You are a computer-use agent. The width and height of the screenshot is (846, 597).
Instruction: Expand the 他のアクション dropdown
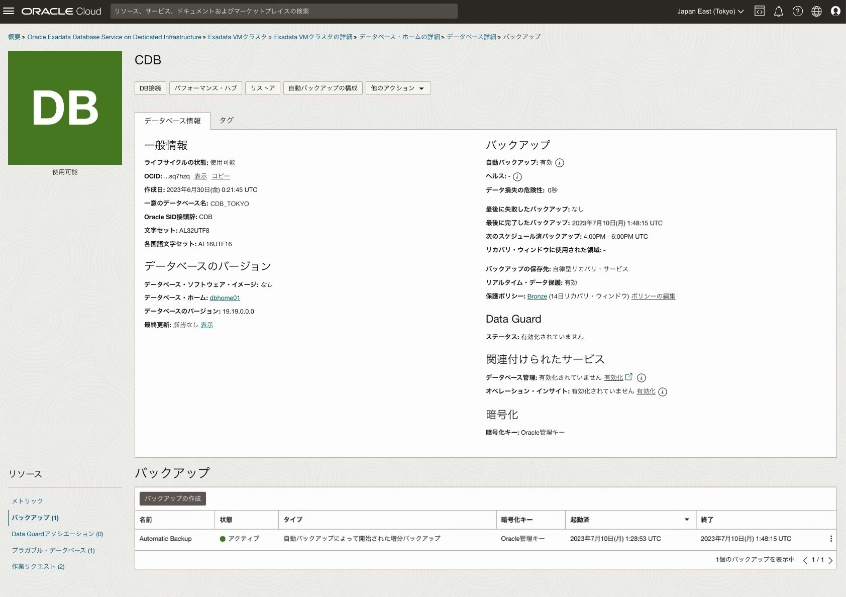tap(398, 88)
